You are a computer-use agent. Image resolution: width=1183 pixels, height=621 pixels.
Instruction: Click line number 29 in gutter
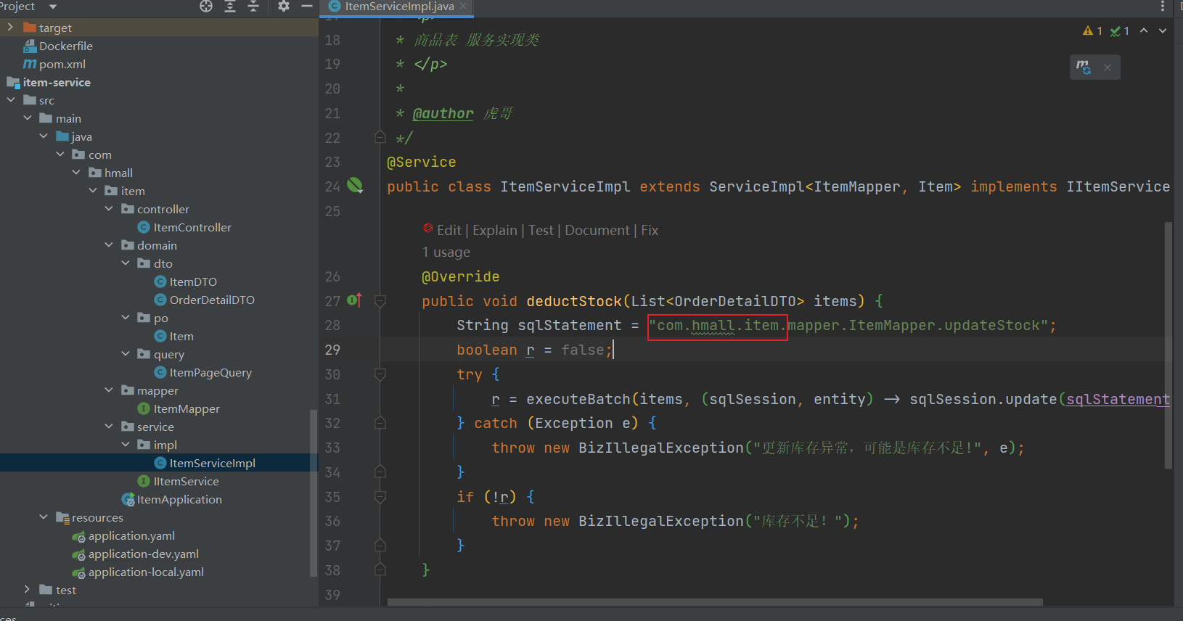pyautogui.click(x=332, y=350)
